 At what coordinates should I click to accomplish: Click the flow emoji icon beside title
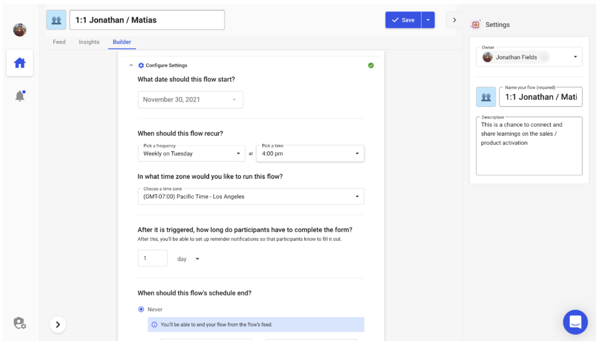point(56,20)
